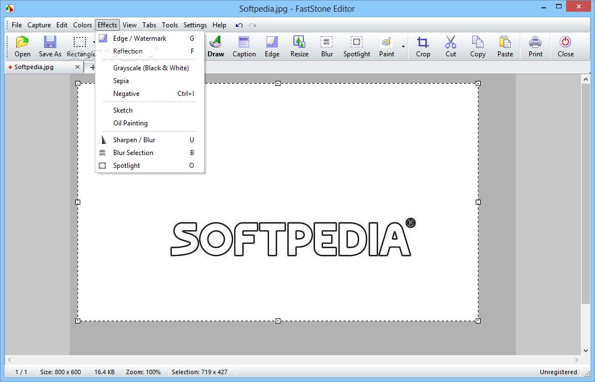The height and width of the screenshot is (382, 595).
Task: Apply the Negative effect
Action: (149, 94)
